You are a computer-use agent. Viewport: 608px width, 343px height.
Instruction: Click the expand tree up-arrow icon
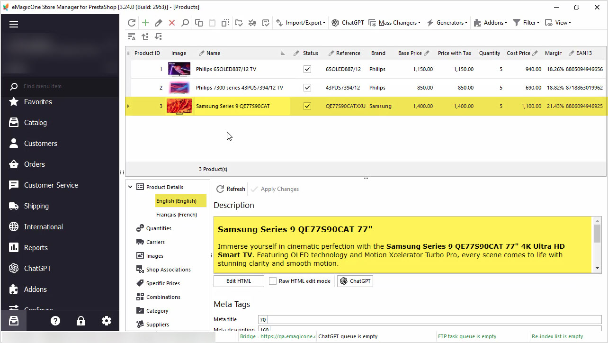pyautogui.click(x=145, y=36)
